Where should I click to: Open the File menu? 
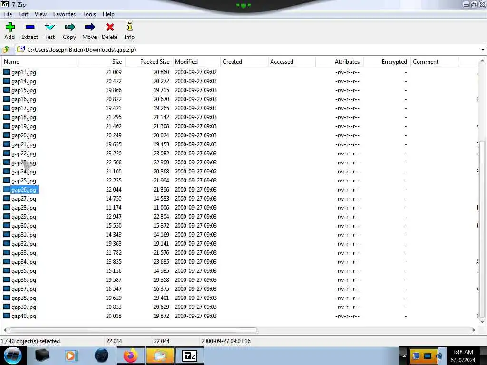(8, 14)
